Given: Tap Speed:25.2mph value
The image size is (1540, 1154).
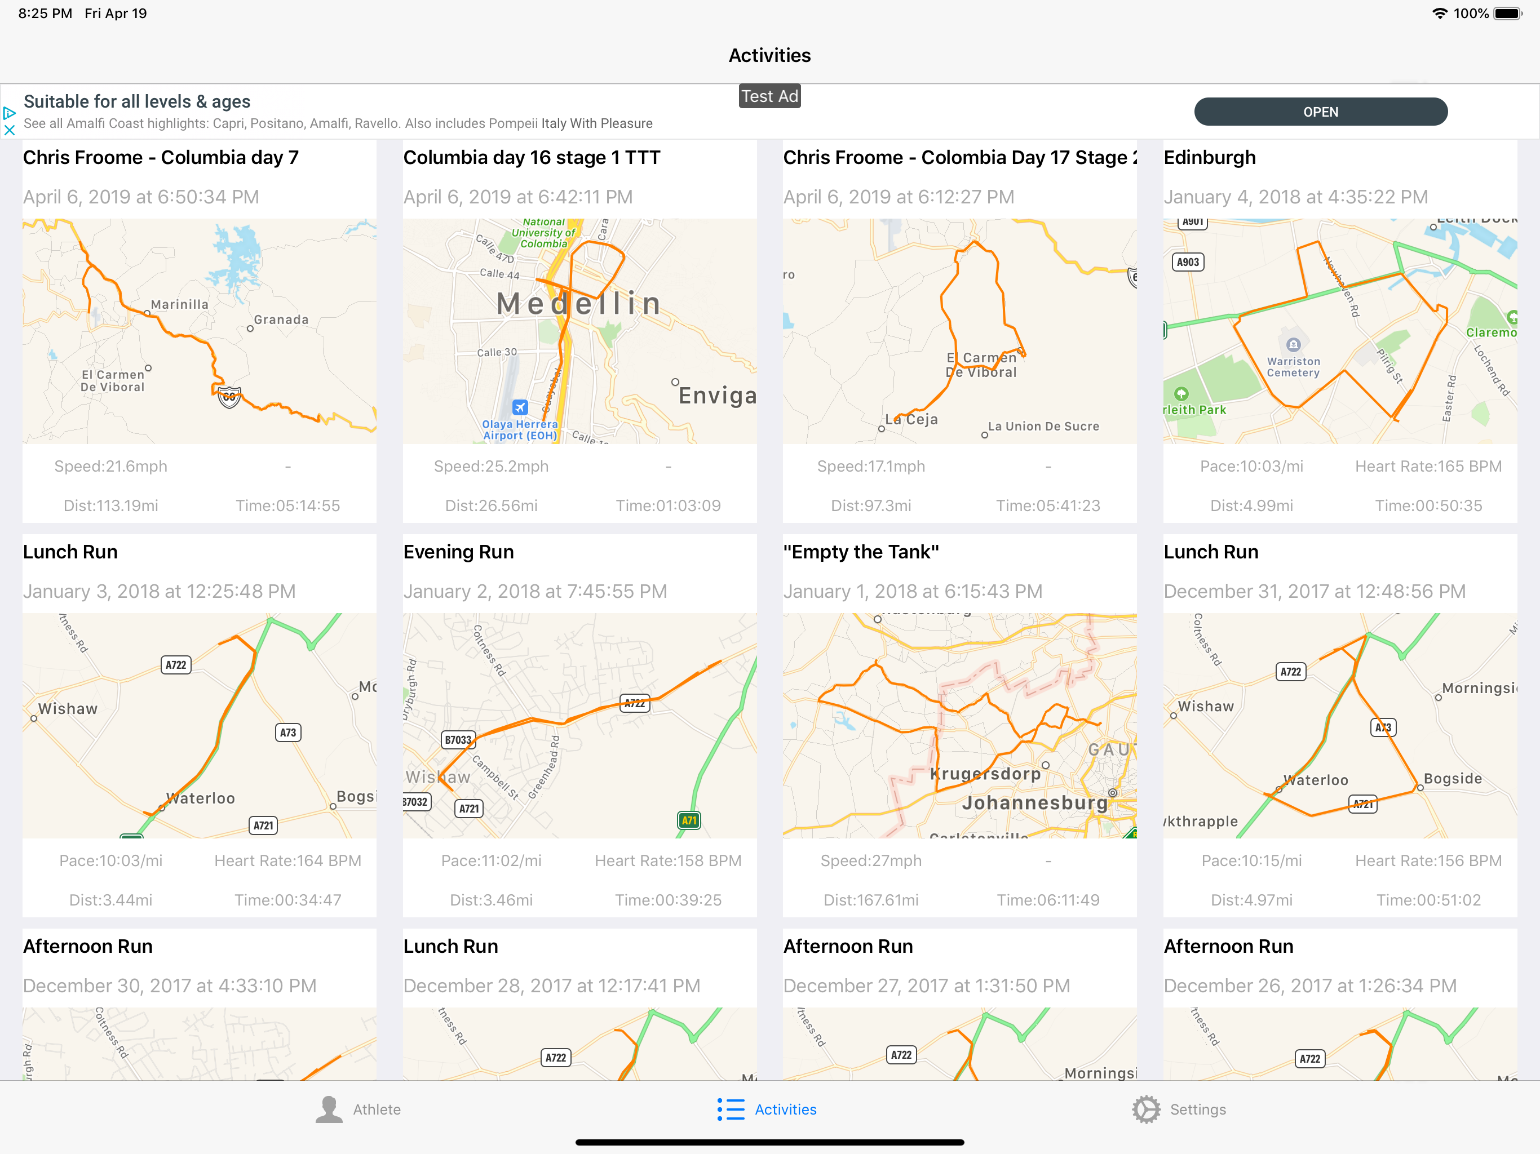Looking at the screenshot, I should (x=491, y=467).
